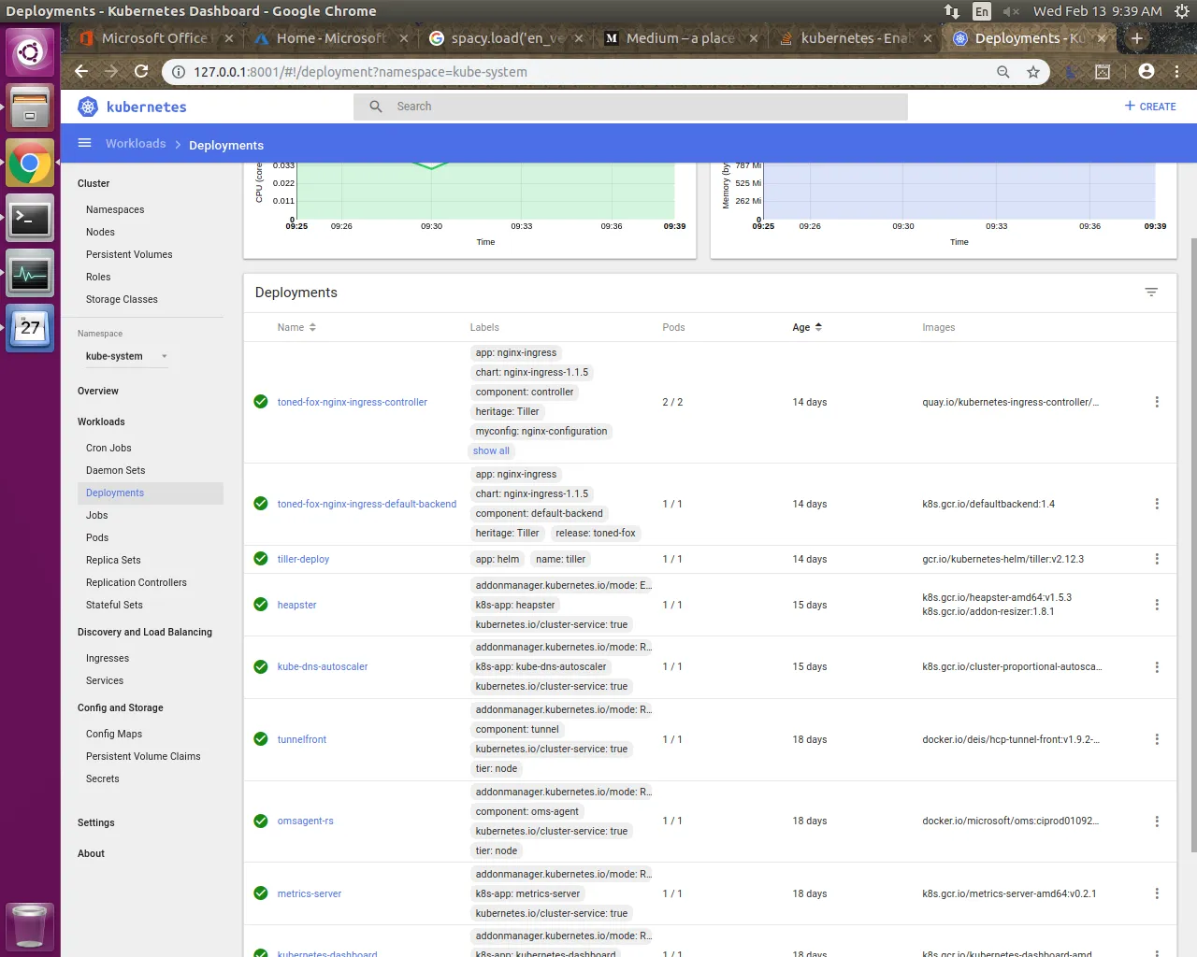
Task: Open actions menu for metrics-server row
Action: (x=1157, y=893)
